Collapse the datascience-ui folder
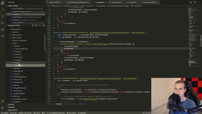 (x=16, y=29)
